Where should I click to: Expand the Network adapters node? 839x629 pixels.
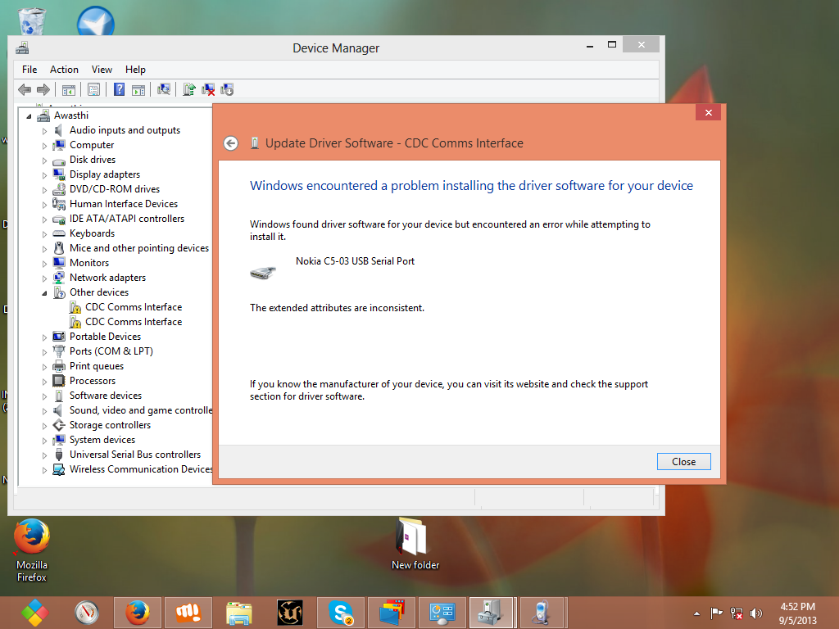point(44,278)
